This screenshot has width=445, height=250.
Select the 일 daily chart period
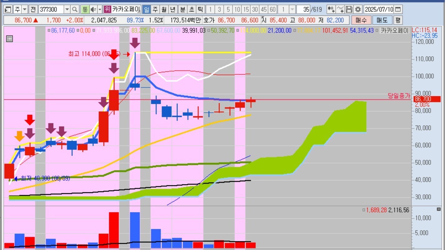146,9
